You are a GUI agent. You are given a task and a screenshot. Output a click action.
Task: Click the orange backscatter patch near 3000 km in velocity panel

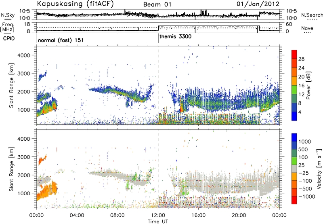(x=42, y=160)
